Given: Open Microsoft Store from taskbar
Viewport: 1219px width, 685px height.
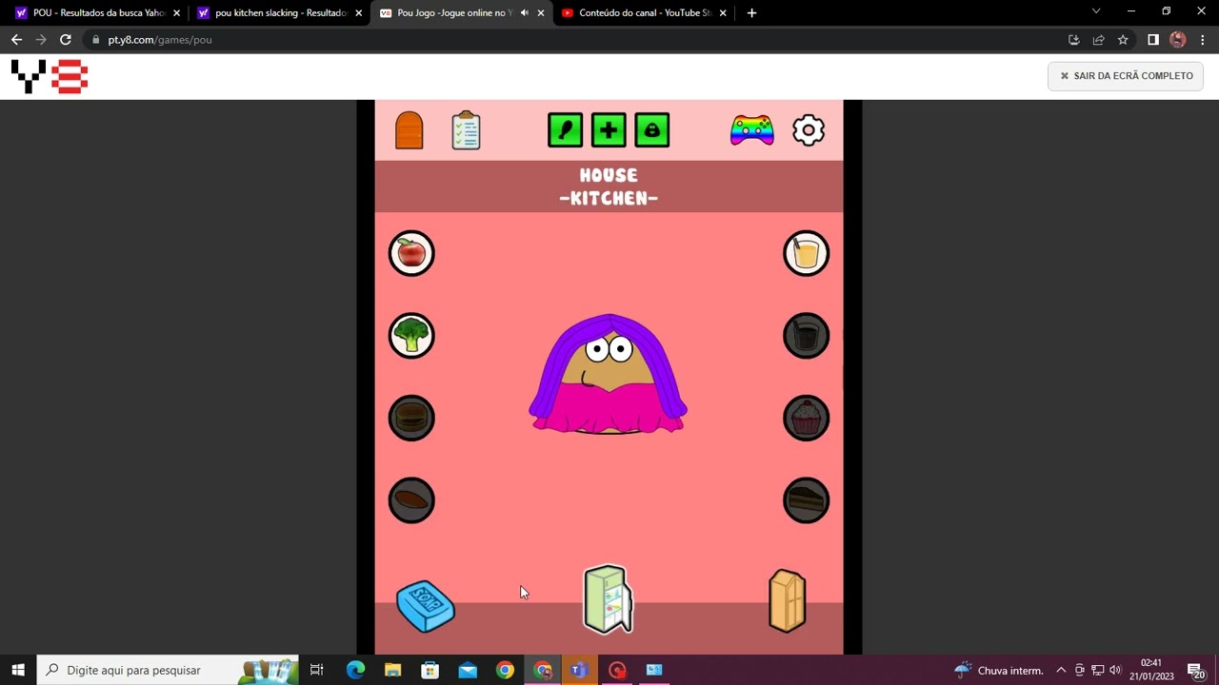Looking at the screenshot, I should (x=430, y=670).
